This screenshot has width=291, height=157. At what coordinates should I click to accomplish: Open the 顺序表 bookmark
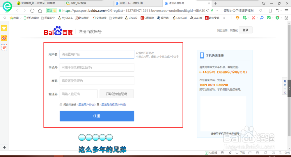(163, 18)
